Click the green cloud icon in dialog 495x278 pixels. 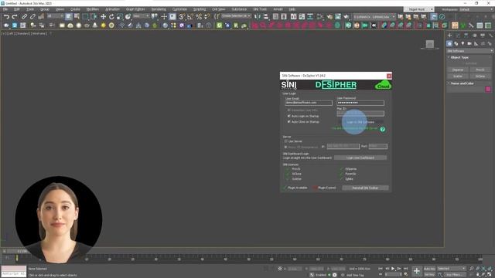click(x=383, y=85)
